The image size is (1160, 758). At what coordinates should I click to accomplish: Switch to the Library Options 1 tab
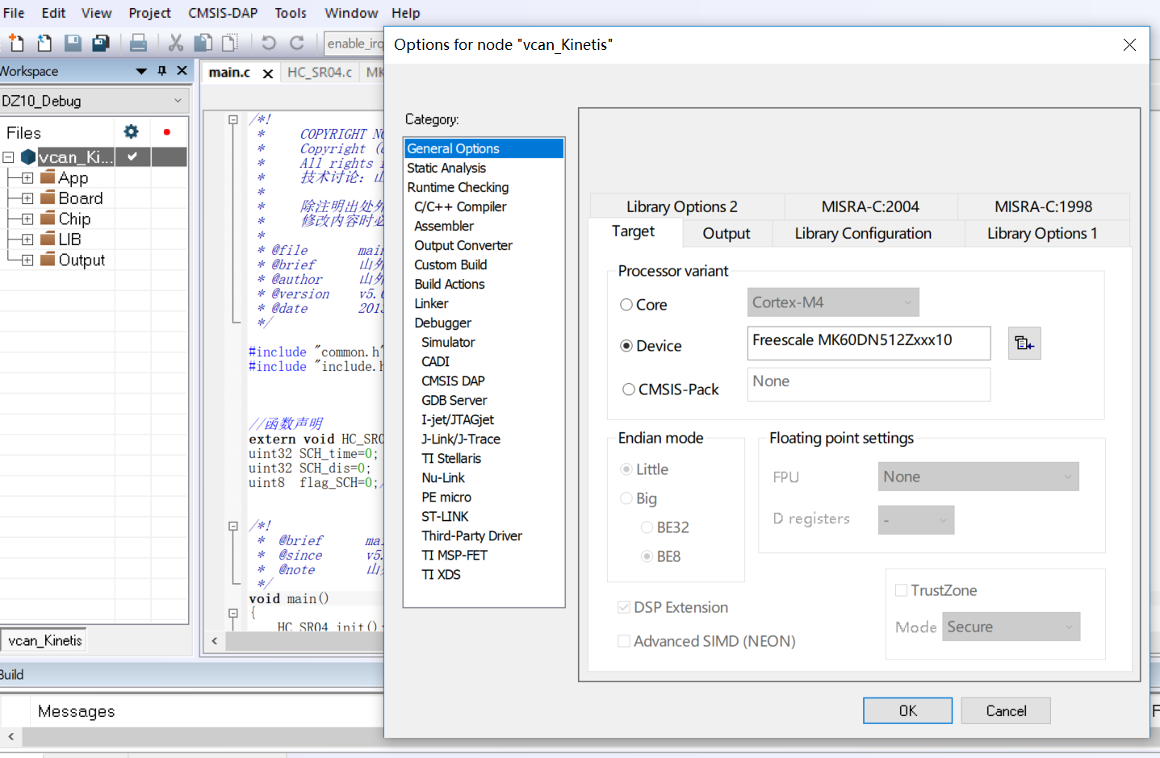(1042, 233)
